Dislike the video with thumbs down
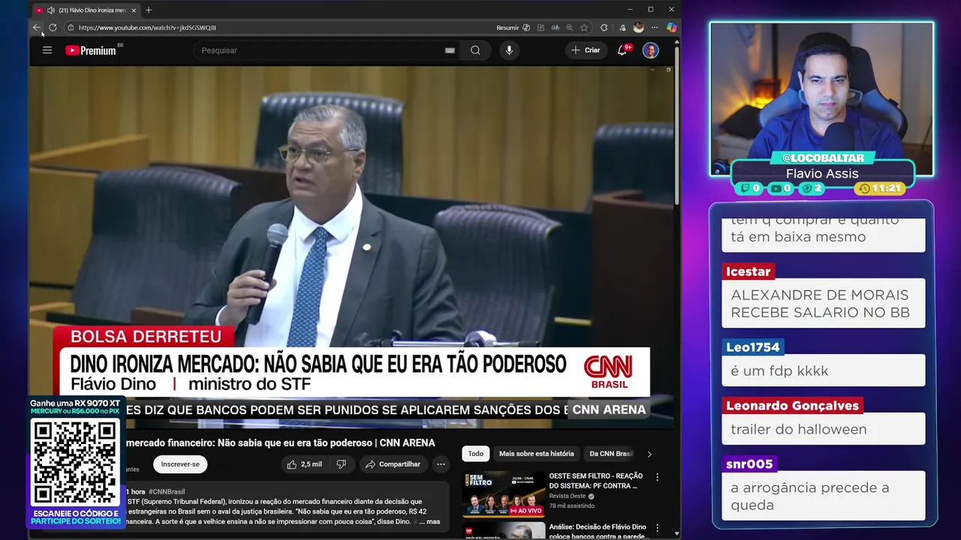The image size is (961, 540). pos(341,464)
